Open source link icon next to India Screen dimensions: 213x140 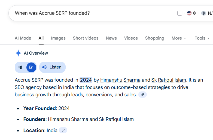(x=63, y=130)
